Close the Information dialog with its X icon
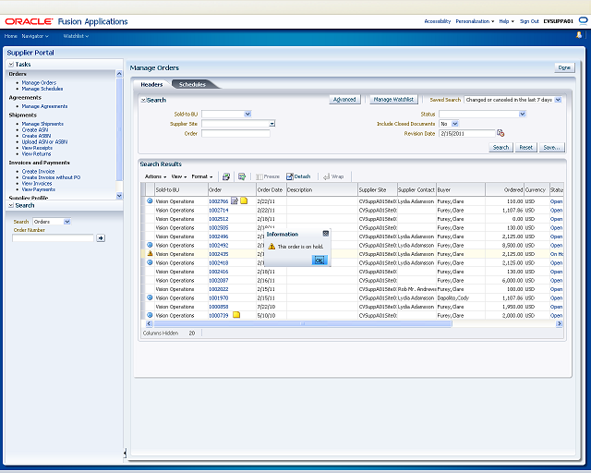The image size is (591, 473). pyautogui.click(x=326, y=234)
